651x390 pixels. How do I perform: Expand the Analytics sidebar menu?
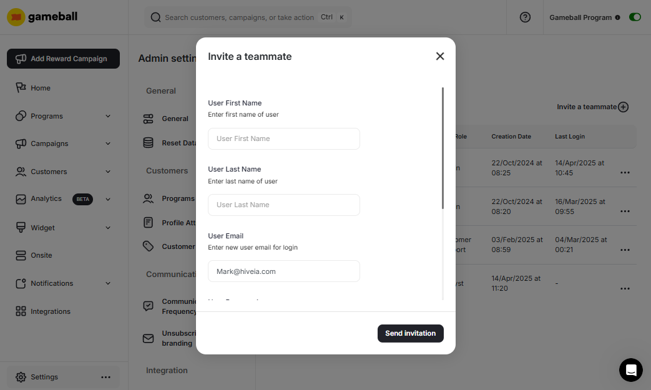tap(107, 199)
